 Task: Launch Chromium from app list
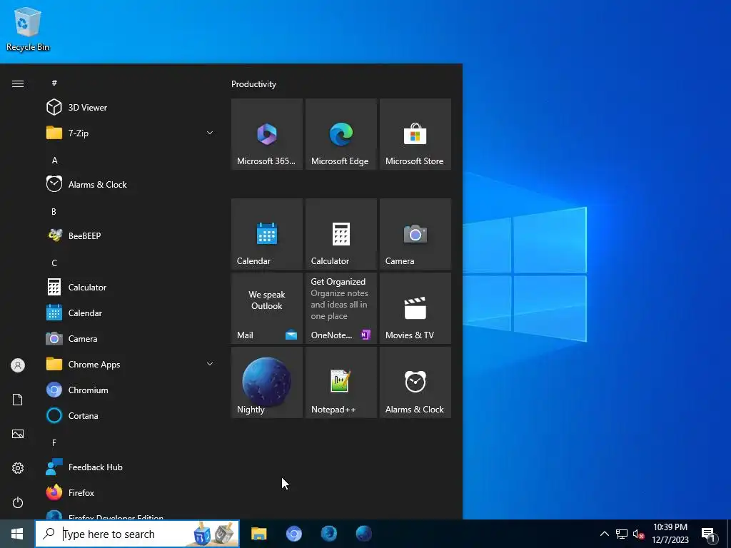(131, 390)
